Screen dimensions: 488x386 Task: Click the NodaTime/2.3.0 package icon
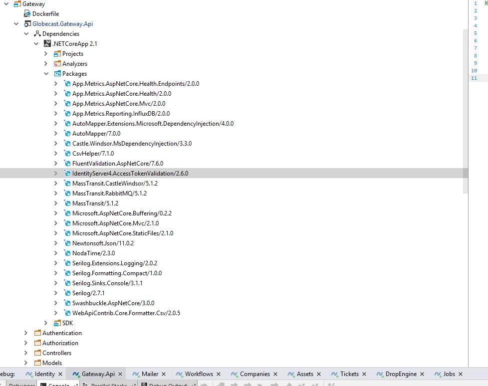(67, 253)
